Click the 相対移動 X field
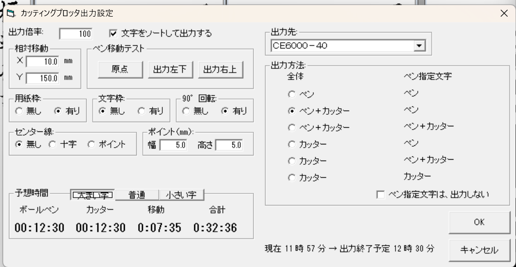Image resolution: width=516 pixels, height=267 pixels. pos(43,62)
